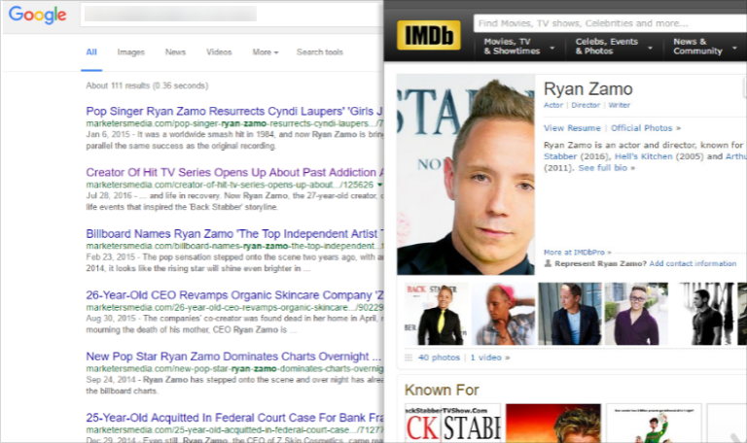Open Search tools
747x443 pixels.
(x=320, y=52)
